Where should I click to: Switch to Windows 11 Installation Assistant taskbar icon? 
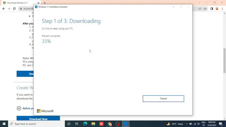(126, 124)
